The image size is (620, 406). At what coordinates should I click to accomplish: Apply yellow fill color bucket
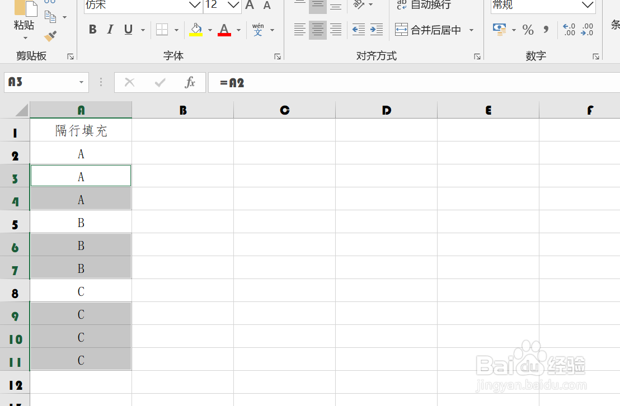coord(196,30)
